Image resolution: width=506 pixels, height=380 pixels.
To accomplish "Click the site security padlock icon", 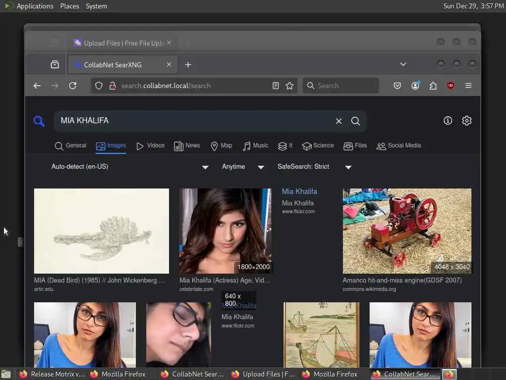I will click(x=112, y=86).
